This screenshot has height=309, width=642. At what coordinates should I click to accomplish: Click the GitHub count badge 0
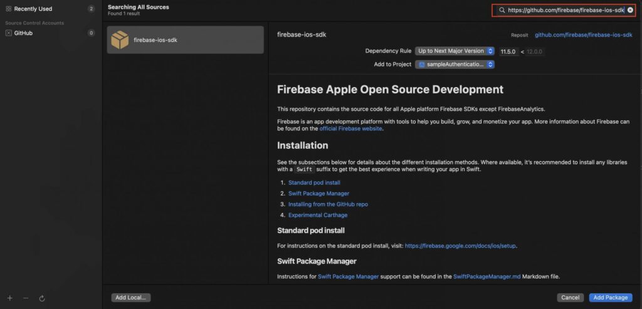pyautogui.click(x=92, y=33)
